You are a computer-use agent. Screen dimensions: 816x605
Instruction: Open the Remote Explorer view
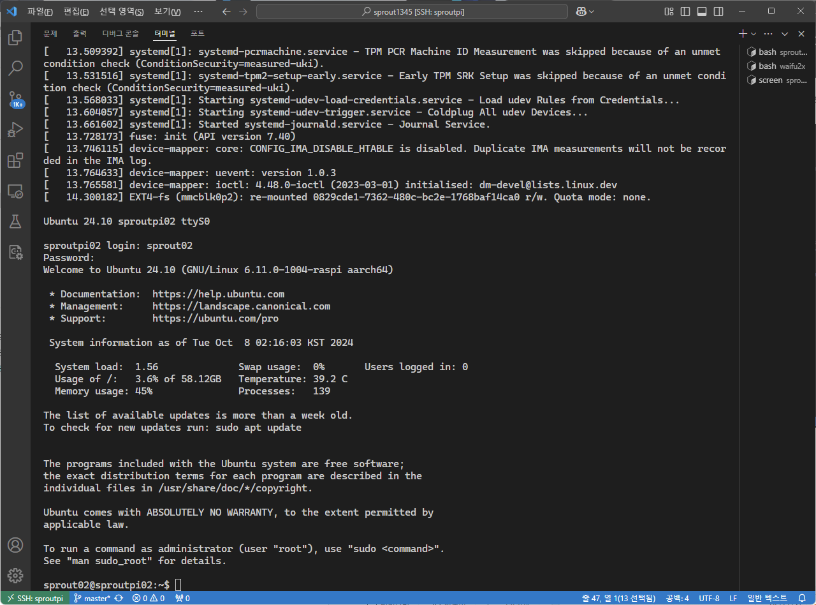coord(15,191)
